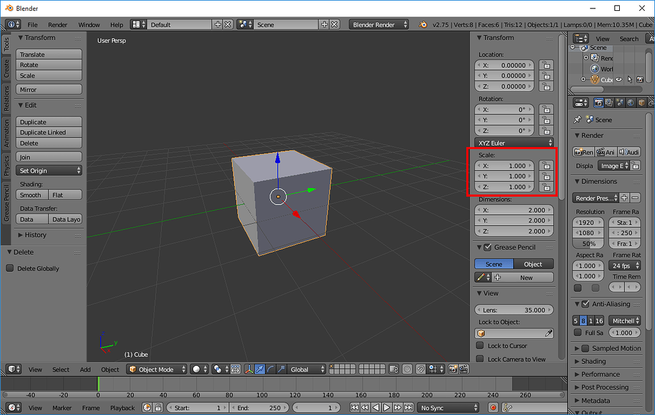Click the Mirror button
Viewport: 655px width, 415px height.
coord(49,90)
